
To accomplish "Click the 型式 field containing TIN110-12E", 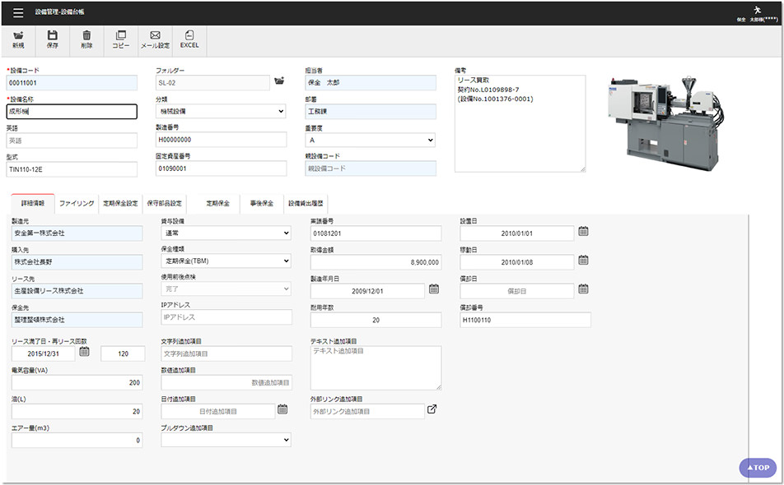I will click(72, 169).
